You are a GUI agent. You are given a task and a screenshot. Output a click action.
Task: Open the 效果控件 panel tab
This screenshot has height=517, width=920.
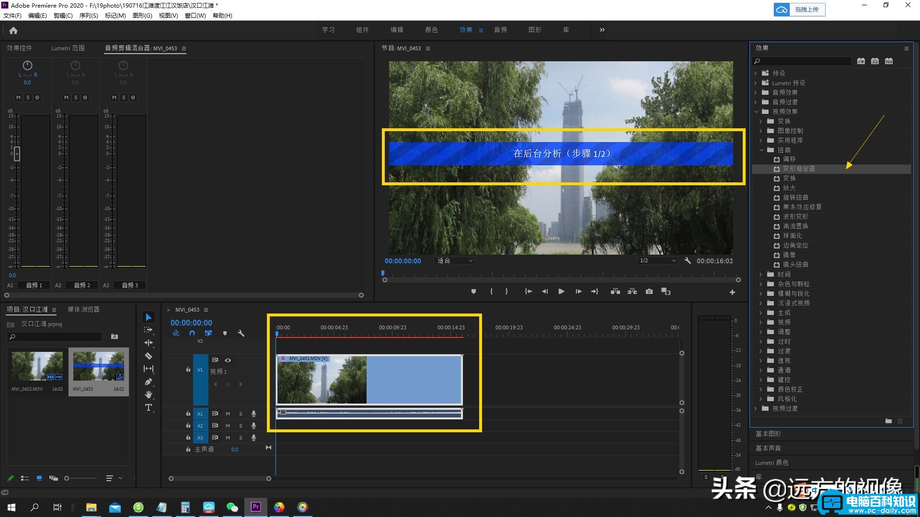coord(19,48)
